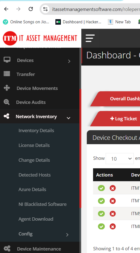Open the Show entries dropdown
Screen dimensions: 140x253
(x=120, y=159)
